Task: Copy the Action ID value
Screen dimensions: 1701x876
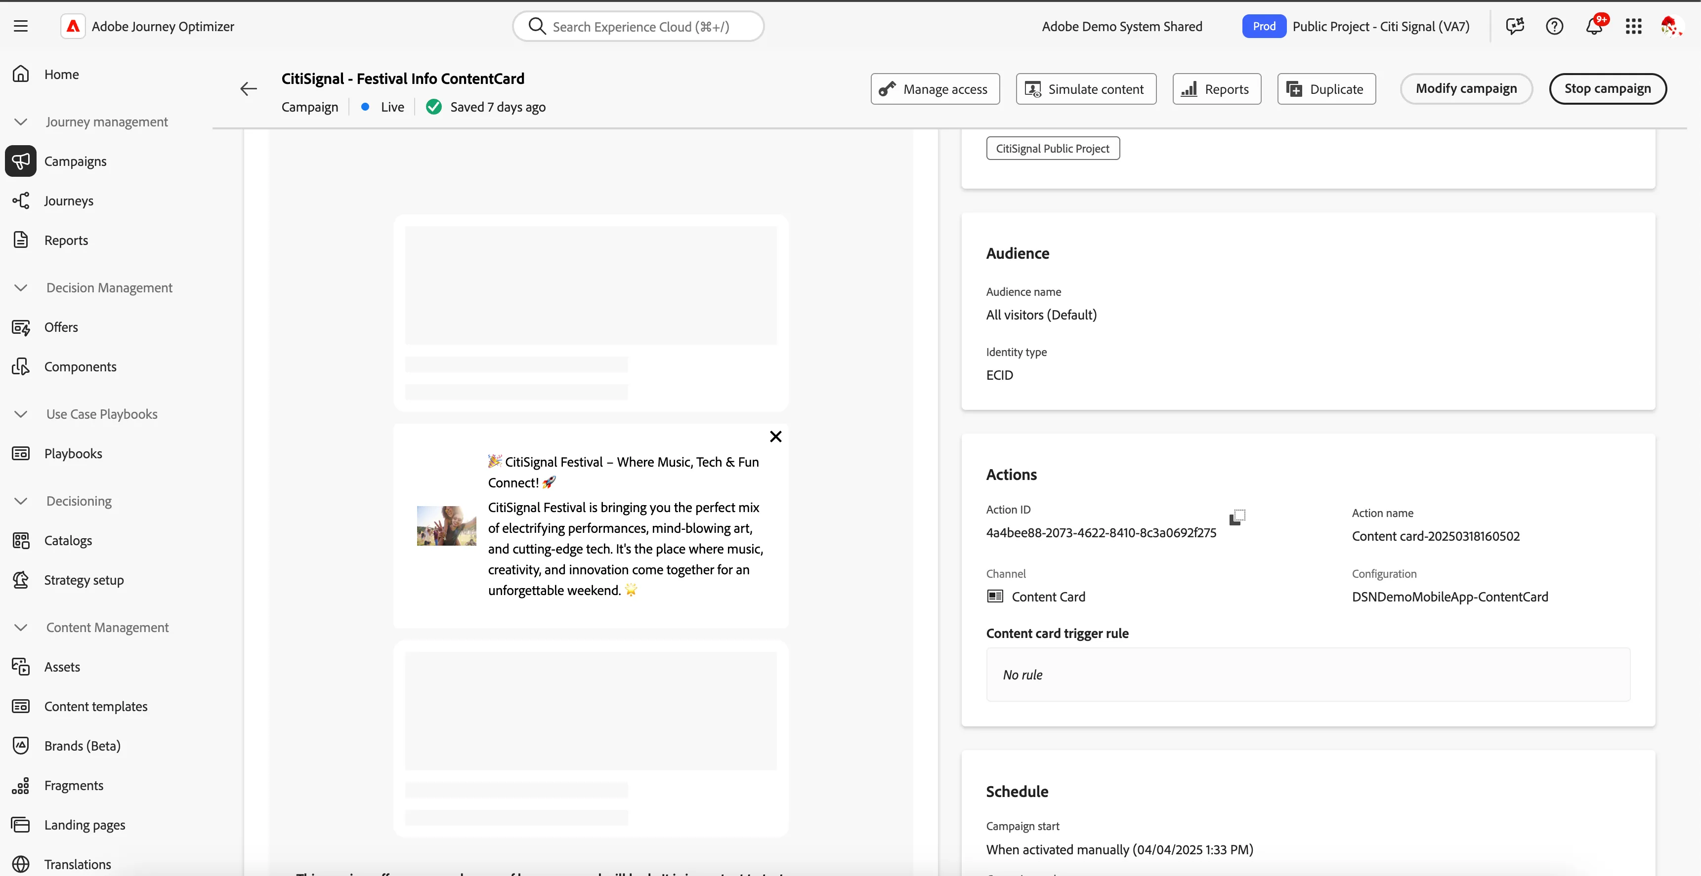Action: [x=1237, y=517]
